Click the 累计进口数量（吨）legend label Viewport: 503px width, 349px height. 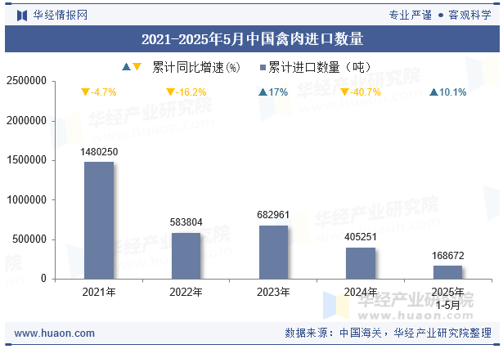[319, 67]
